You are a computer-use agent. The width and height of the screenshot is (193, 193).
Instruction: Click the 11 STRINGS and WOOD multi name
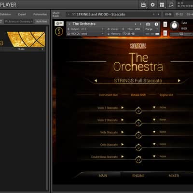click(98, 14)
